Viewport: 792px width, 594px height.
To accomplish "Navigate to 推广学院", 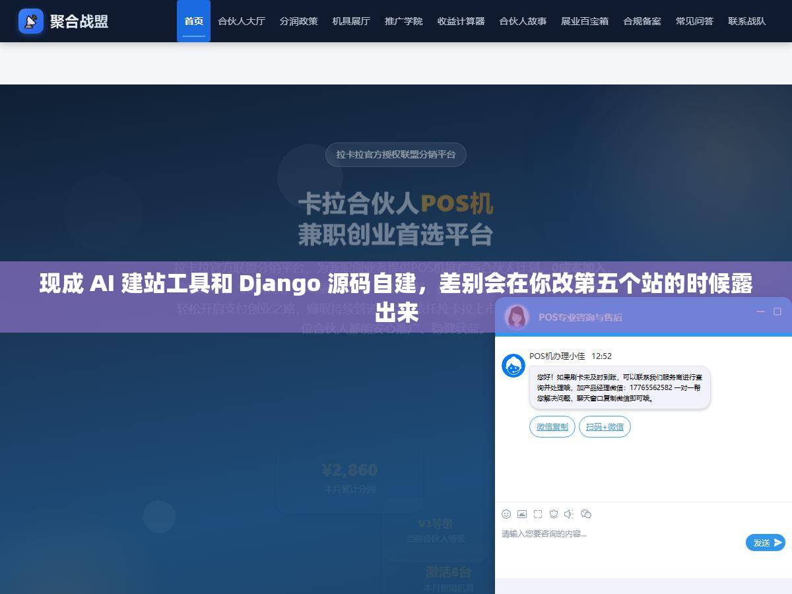I will (x=404, y=21).
